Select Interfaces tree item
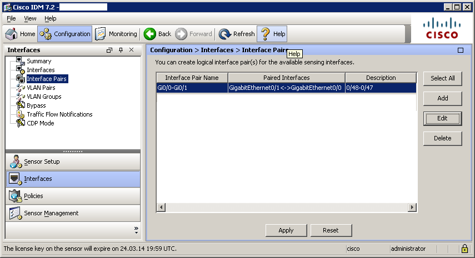475x258 pixels. pos(41,70)
